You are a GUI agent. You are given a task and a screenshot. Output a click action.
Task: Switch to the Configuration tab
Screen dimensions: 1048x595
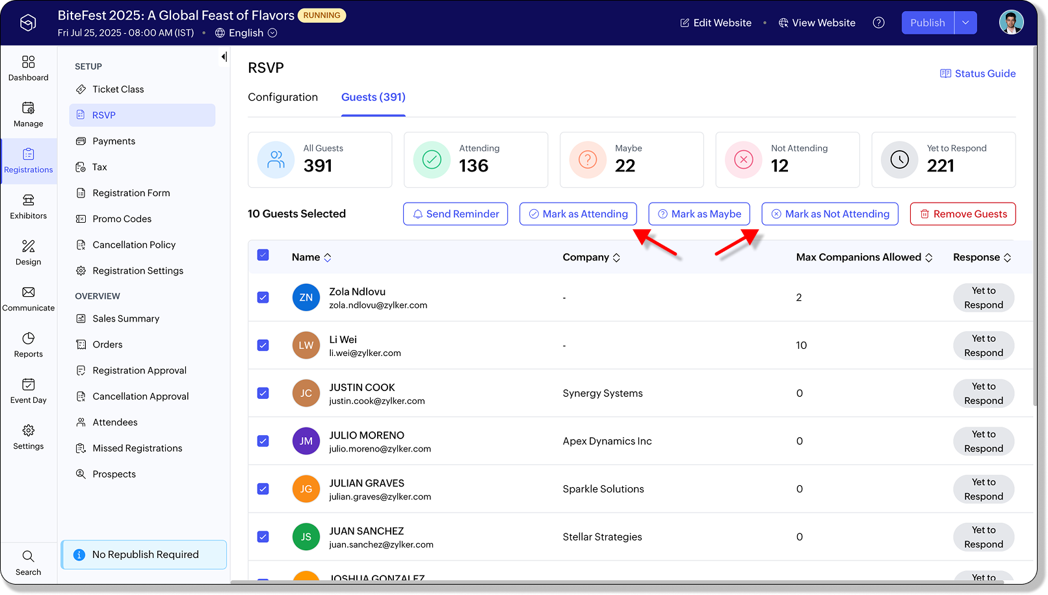click(x=283, y=97)
